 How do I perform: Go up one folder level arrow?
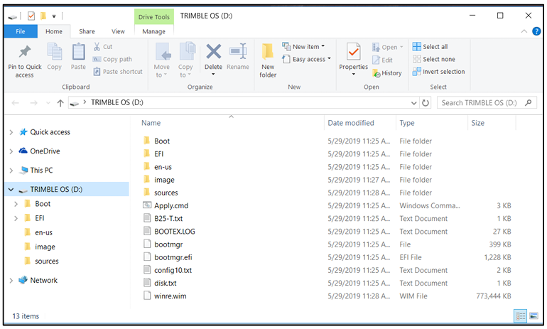60,103
